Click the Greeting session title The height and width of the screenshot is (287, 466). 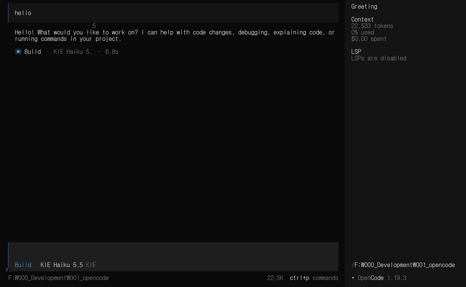click(364, 7)
